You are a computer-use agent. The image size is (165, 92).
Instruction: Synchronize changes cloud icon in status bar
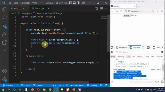pyautogui.click(x=17, y=86)
